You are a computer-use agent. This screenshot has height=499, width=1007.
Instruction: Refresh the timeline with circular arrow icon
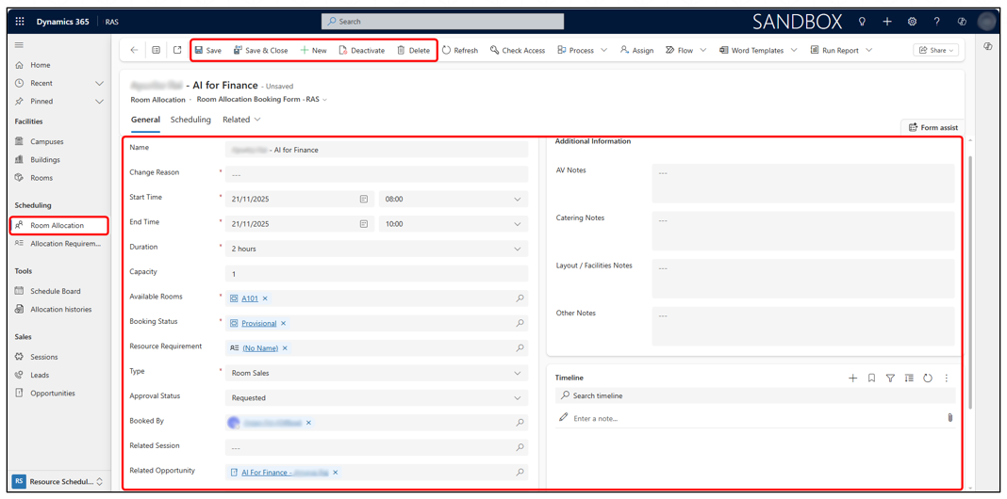pos(928,378)
